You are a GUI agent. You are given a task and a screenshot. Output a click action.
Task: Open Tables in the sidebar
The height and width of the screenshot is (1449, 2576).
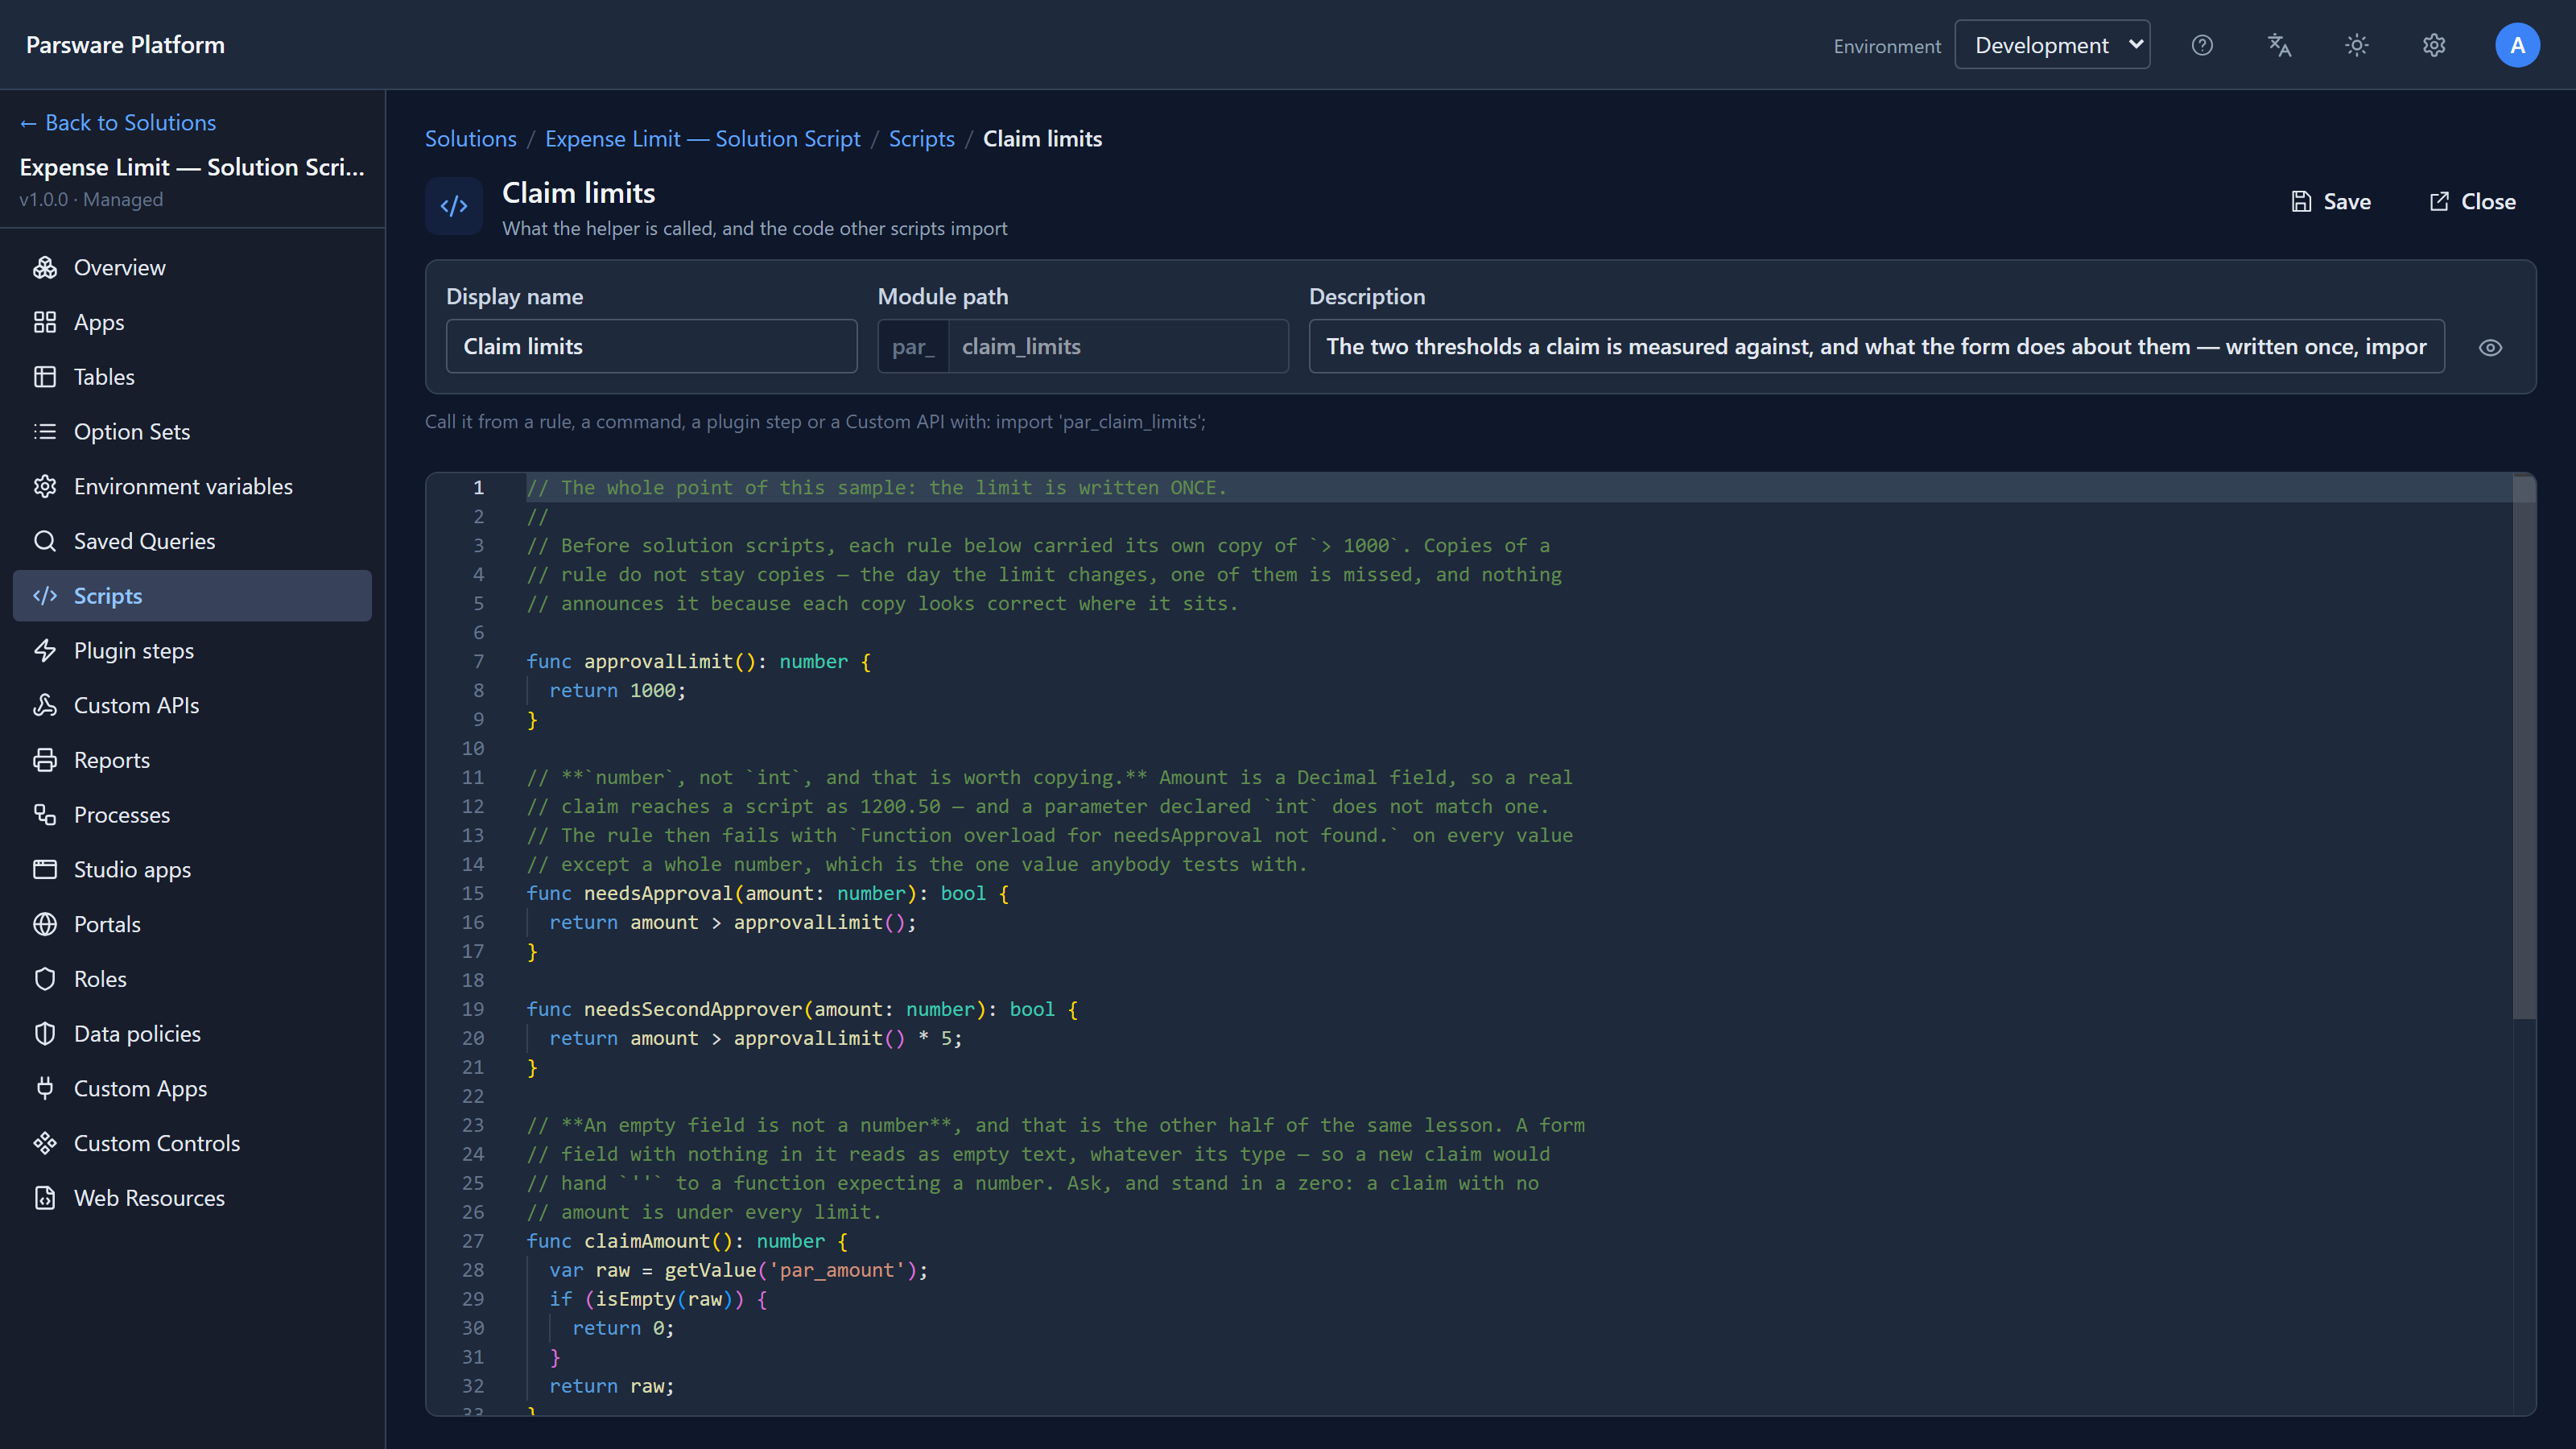(x=192, y=377)
